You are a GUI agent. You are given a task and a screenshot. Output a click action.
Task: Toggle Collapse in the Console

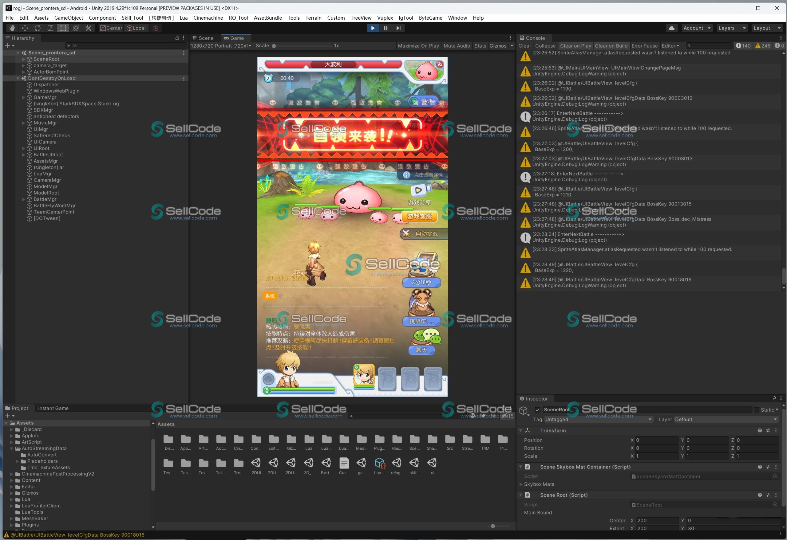point(545,46)
